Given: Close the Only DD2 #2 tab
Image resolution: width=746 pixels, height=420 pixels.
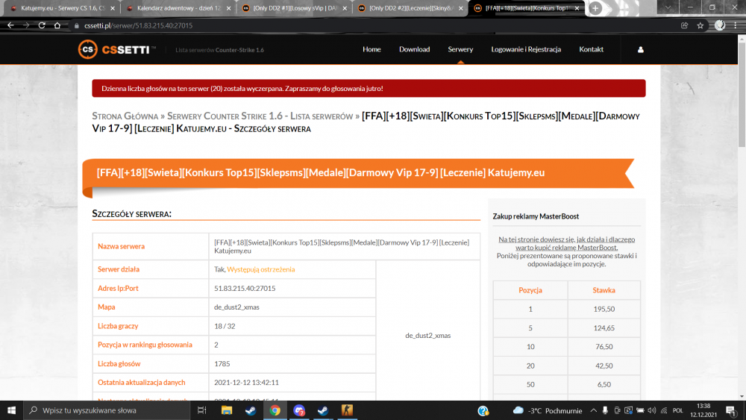Looking at the screenshot, I should click(460, 8).
